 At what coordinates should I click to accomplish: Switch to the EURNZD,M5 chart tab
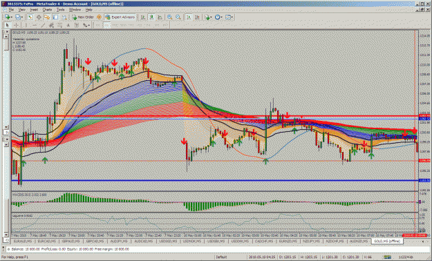coord(288,241)
